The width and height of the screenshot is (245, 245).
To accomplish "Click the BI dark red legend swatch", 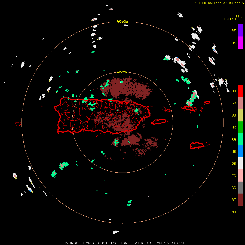I will pos(240,200).
